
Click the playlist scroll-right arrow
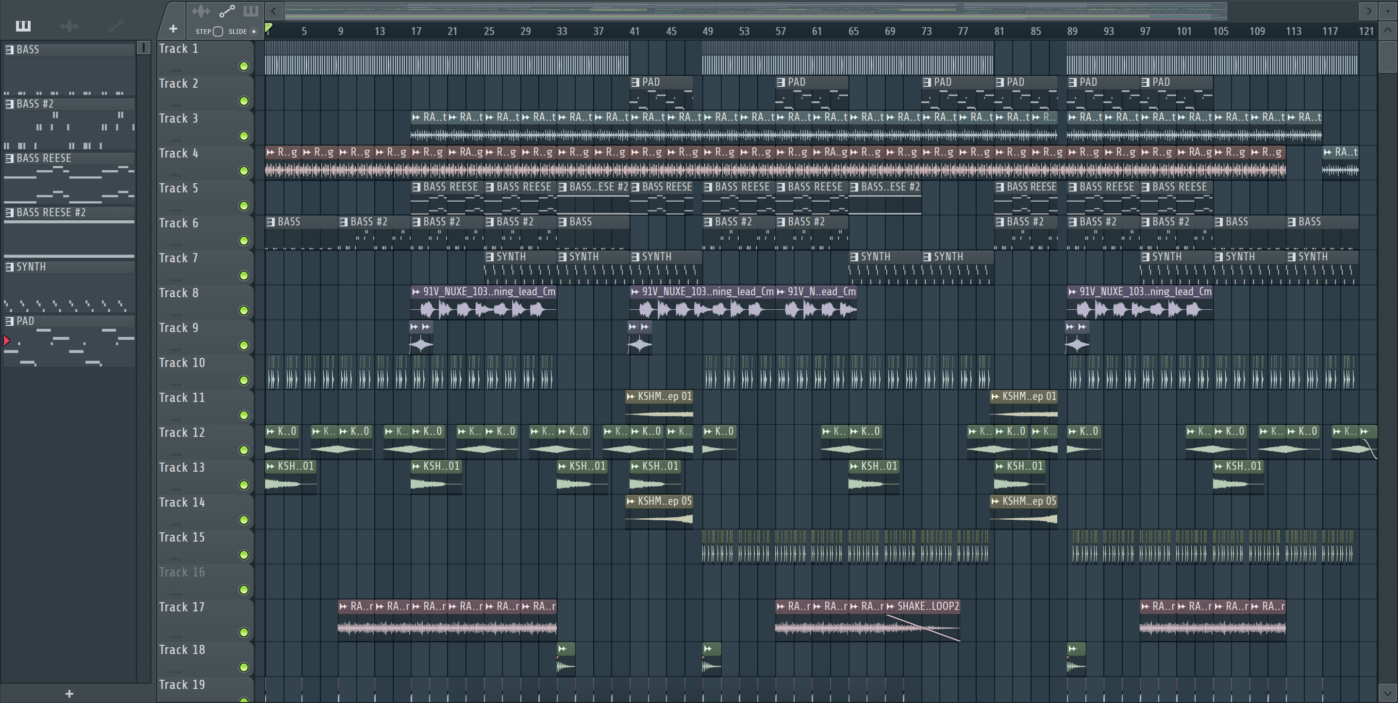coord(1368,11)
